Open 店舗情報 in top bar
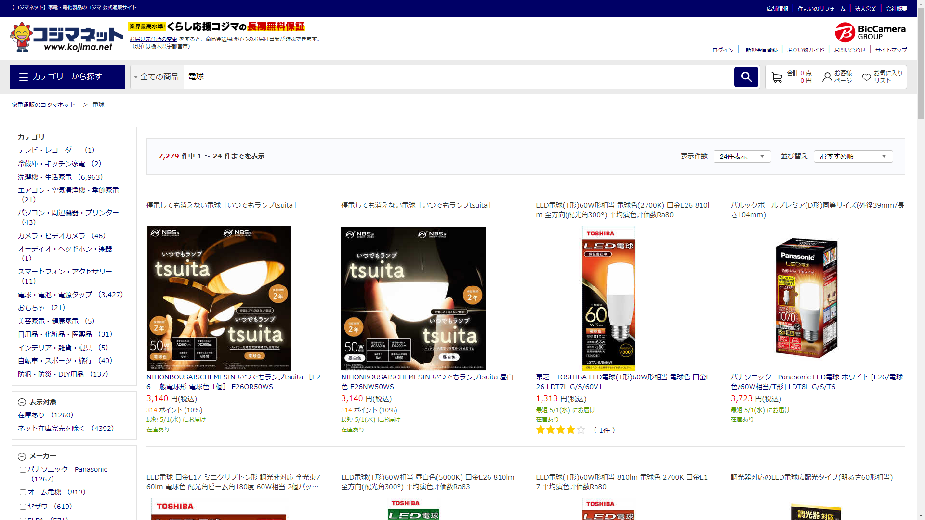Image resolution: width=925 pixels, height=520 pixels. [777, 9]
